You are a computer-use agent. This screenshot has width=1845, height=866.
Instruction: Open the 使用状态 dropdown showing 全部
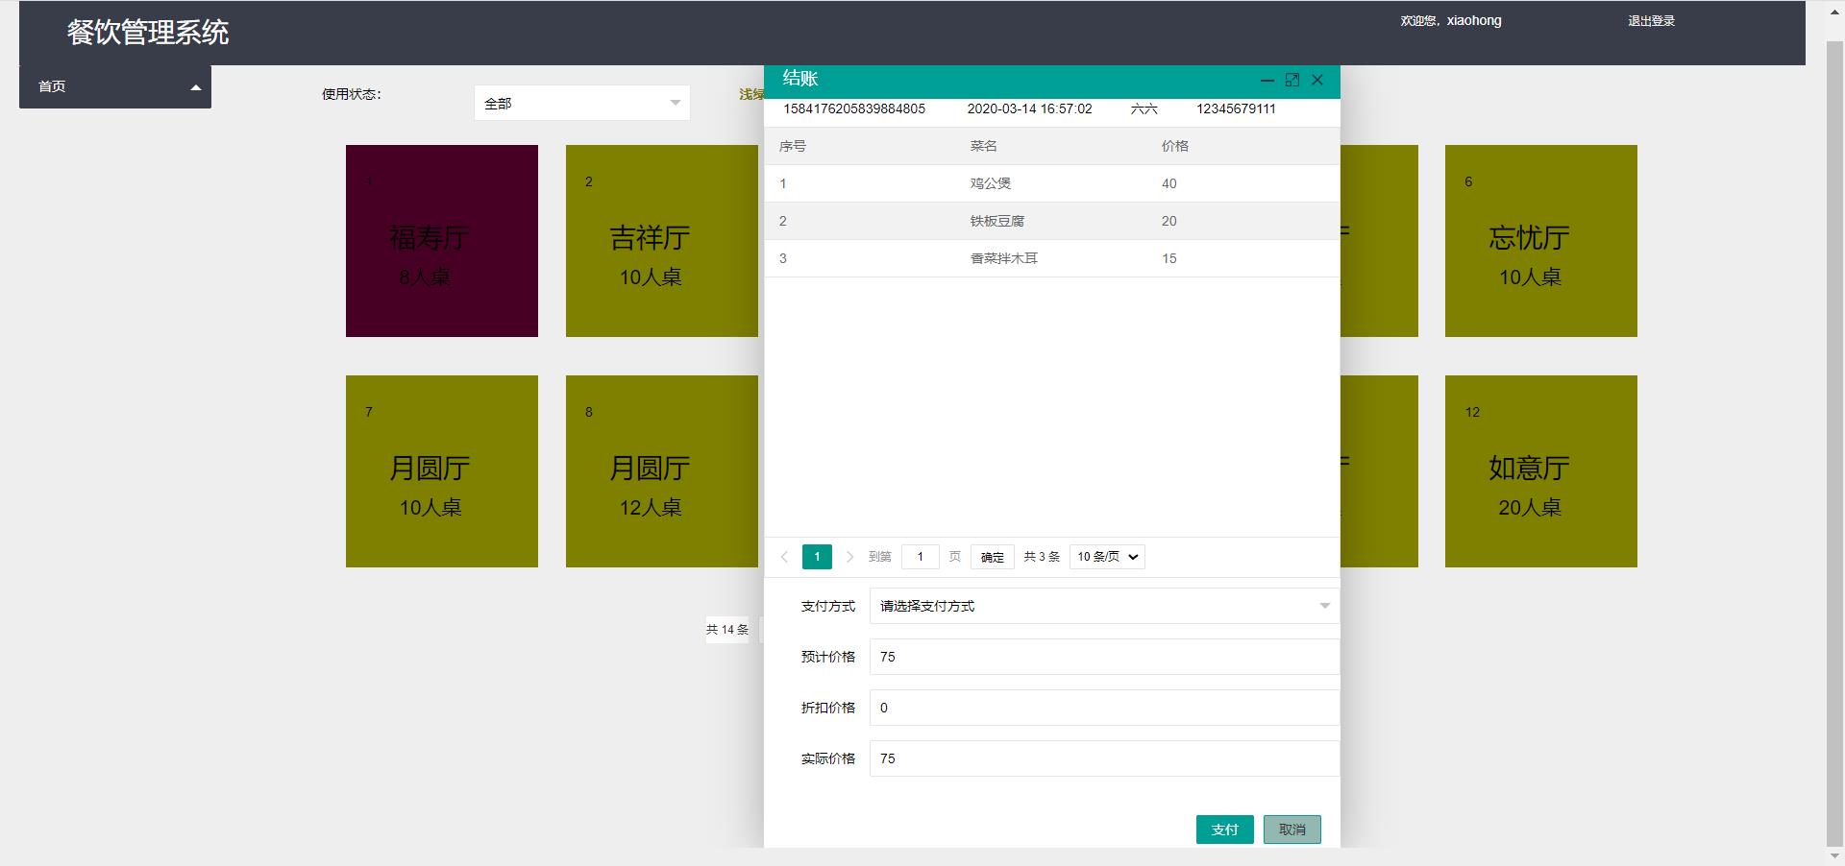(x=581, y=104)
